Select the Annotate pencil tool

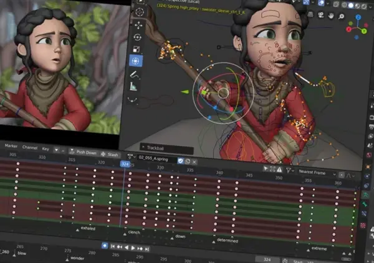tap(135, 74)
